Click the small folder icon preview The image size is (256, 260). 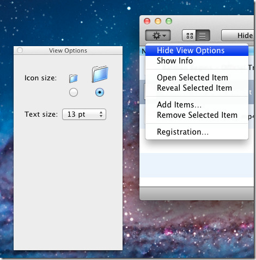click(74, 79)
